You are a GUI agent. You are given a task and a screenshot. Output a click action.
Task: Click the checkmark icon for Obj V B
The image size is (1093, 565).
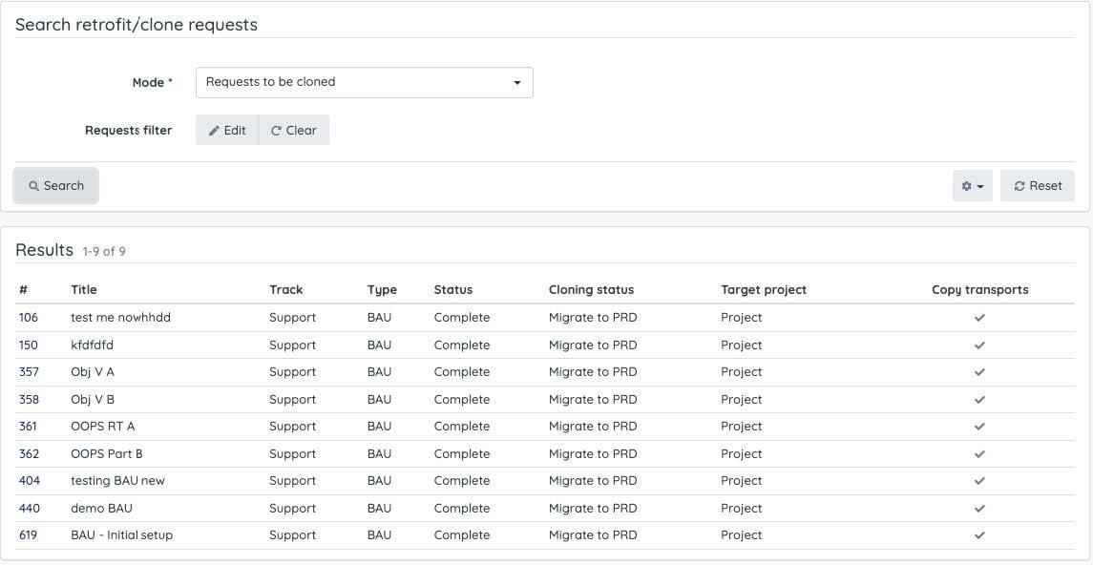tap(979, 399)
